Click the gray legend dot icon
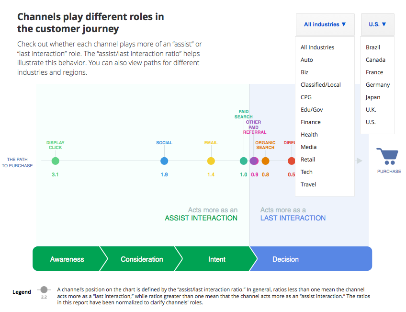This screenshot has width=406, height=312. click(x=44, y=289)
